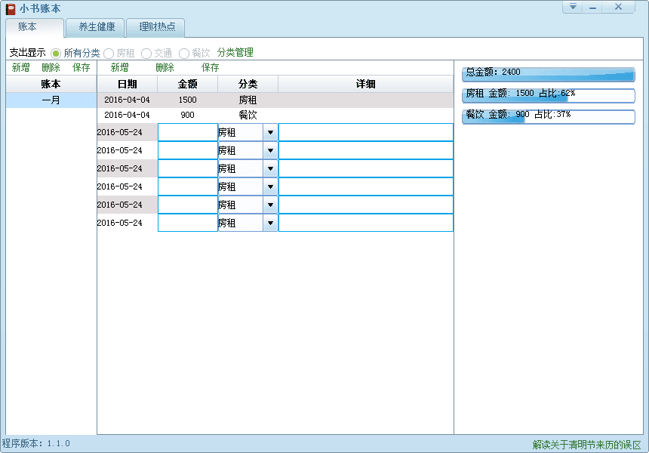Image resolution: width=649 pixels, height=453 pixels.
Task: Pick the 餐饮 expense filter radio button
Action: tap(185, 53)
